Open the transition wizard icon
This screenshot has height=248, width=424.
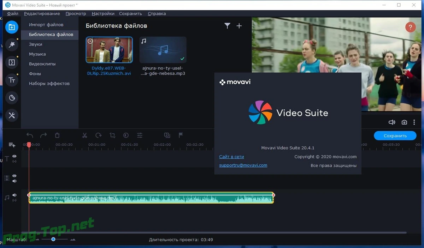coord(167,135)
